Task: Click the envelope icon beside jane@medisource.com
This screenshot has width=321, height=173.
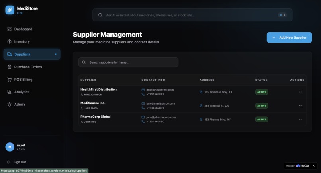Action: [x=143, y=103]
